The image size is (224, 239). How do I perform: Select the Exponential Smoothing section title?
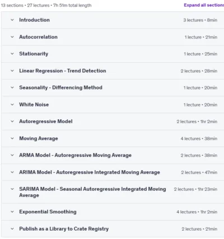click(x=48, y=212)
